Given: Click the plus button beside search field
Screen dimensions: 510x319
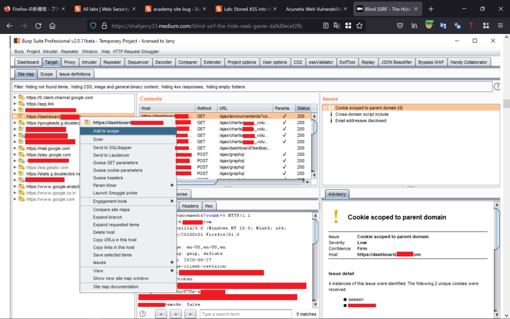Looking at the screenshot, I should [x=176, y=314].
